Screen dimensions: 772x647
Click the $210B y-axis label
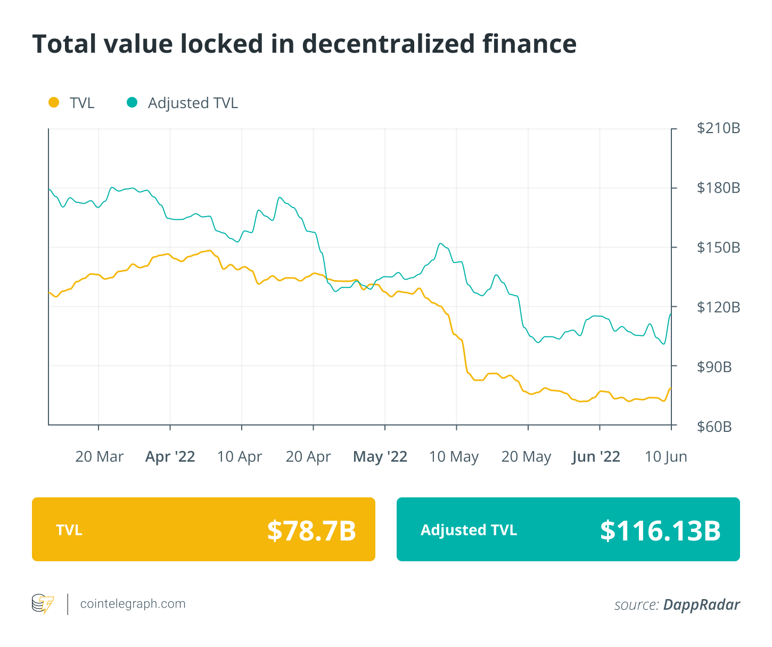718,128
